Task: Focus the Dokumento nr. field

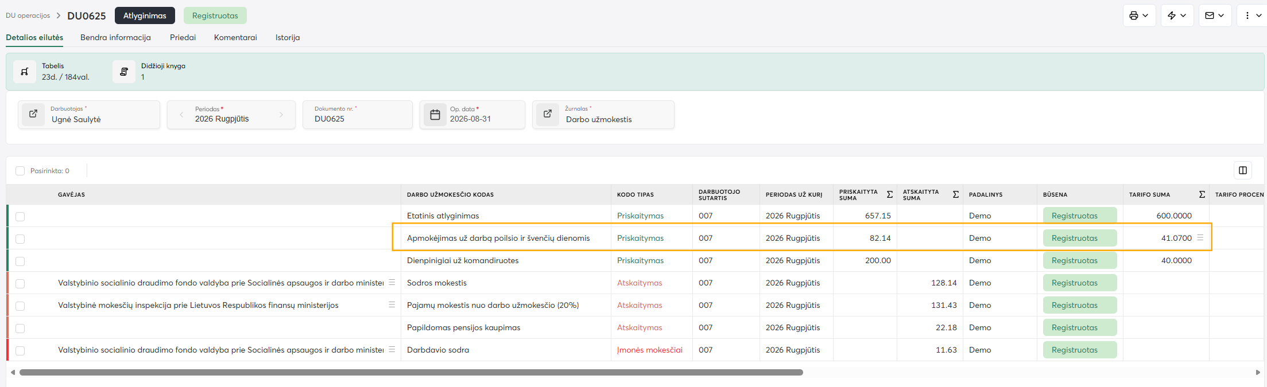Action: click(358, 115)
